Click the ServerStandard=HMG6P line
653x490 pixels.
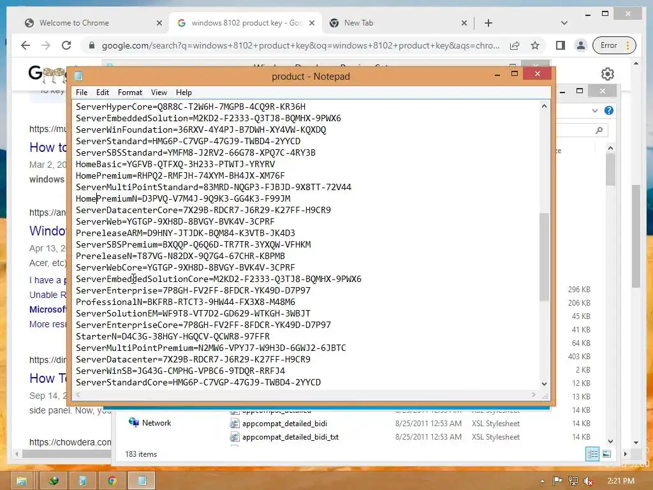click(x=188, y=141)
